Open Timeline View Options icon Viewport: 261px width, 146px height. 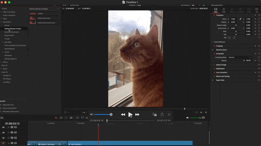2,118
